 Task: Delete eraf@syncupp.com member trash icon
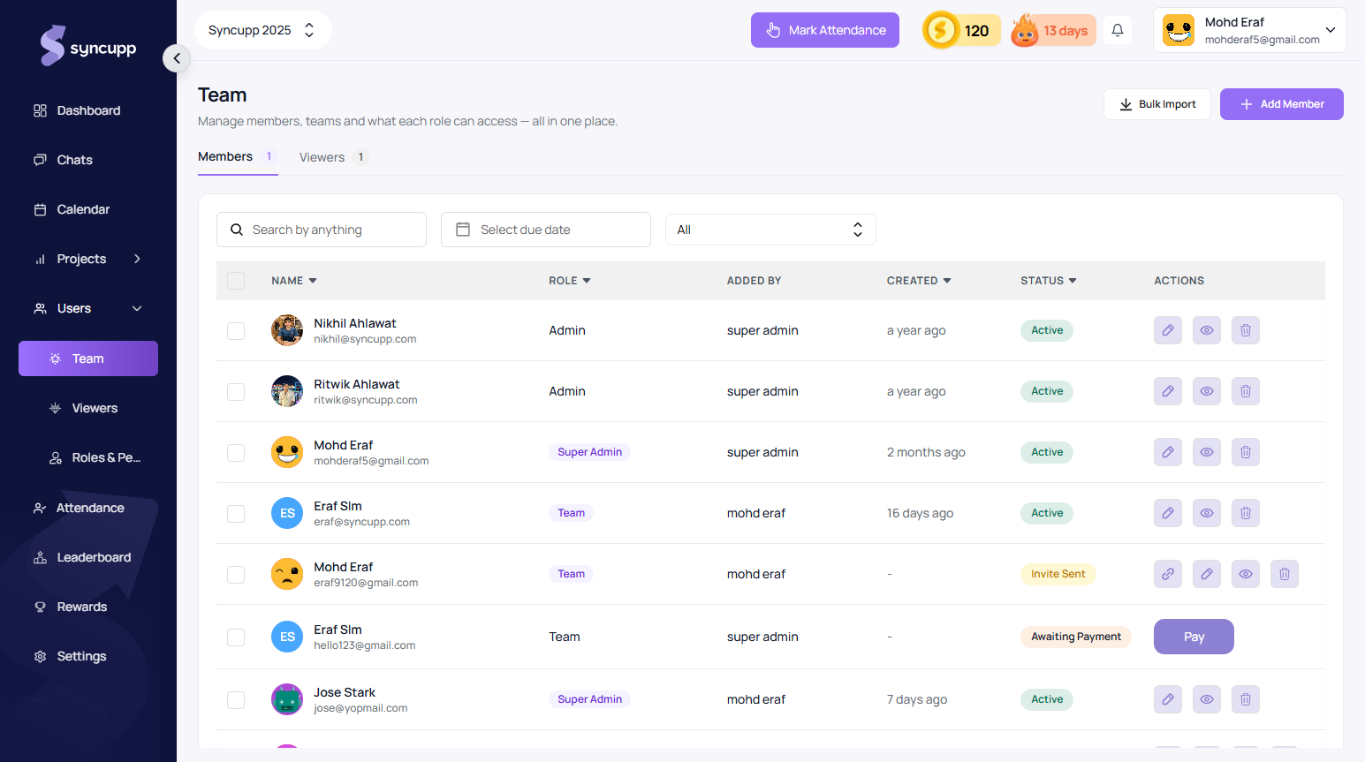coord(1246,513)
